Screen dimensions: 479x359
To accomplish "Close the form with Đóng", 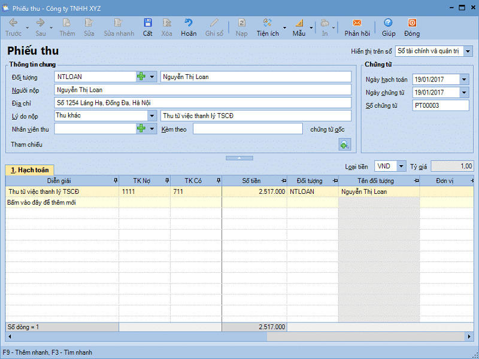I will (412, 28).
